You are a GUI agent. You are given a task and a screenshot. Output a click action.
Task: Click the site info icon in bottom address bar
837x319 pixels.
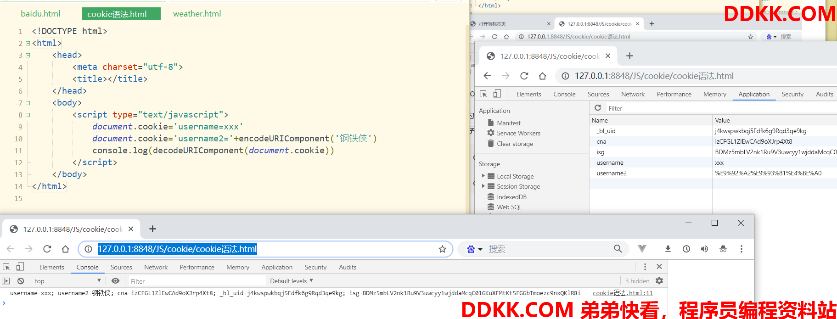pyautogui.click(x=88, y=249)
